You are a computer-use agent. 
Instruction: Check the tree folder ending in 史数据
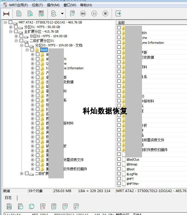38,82
